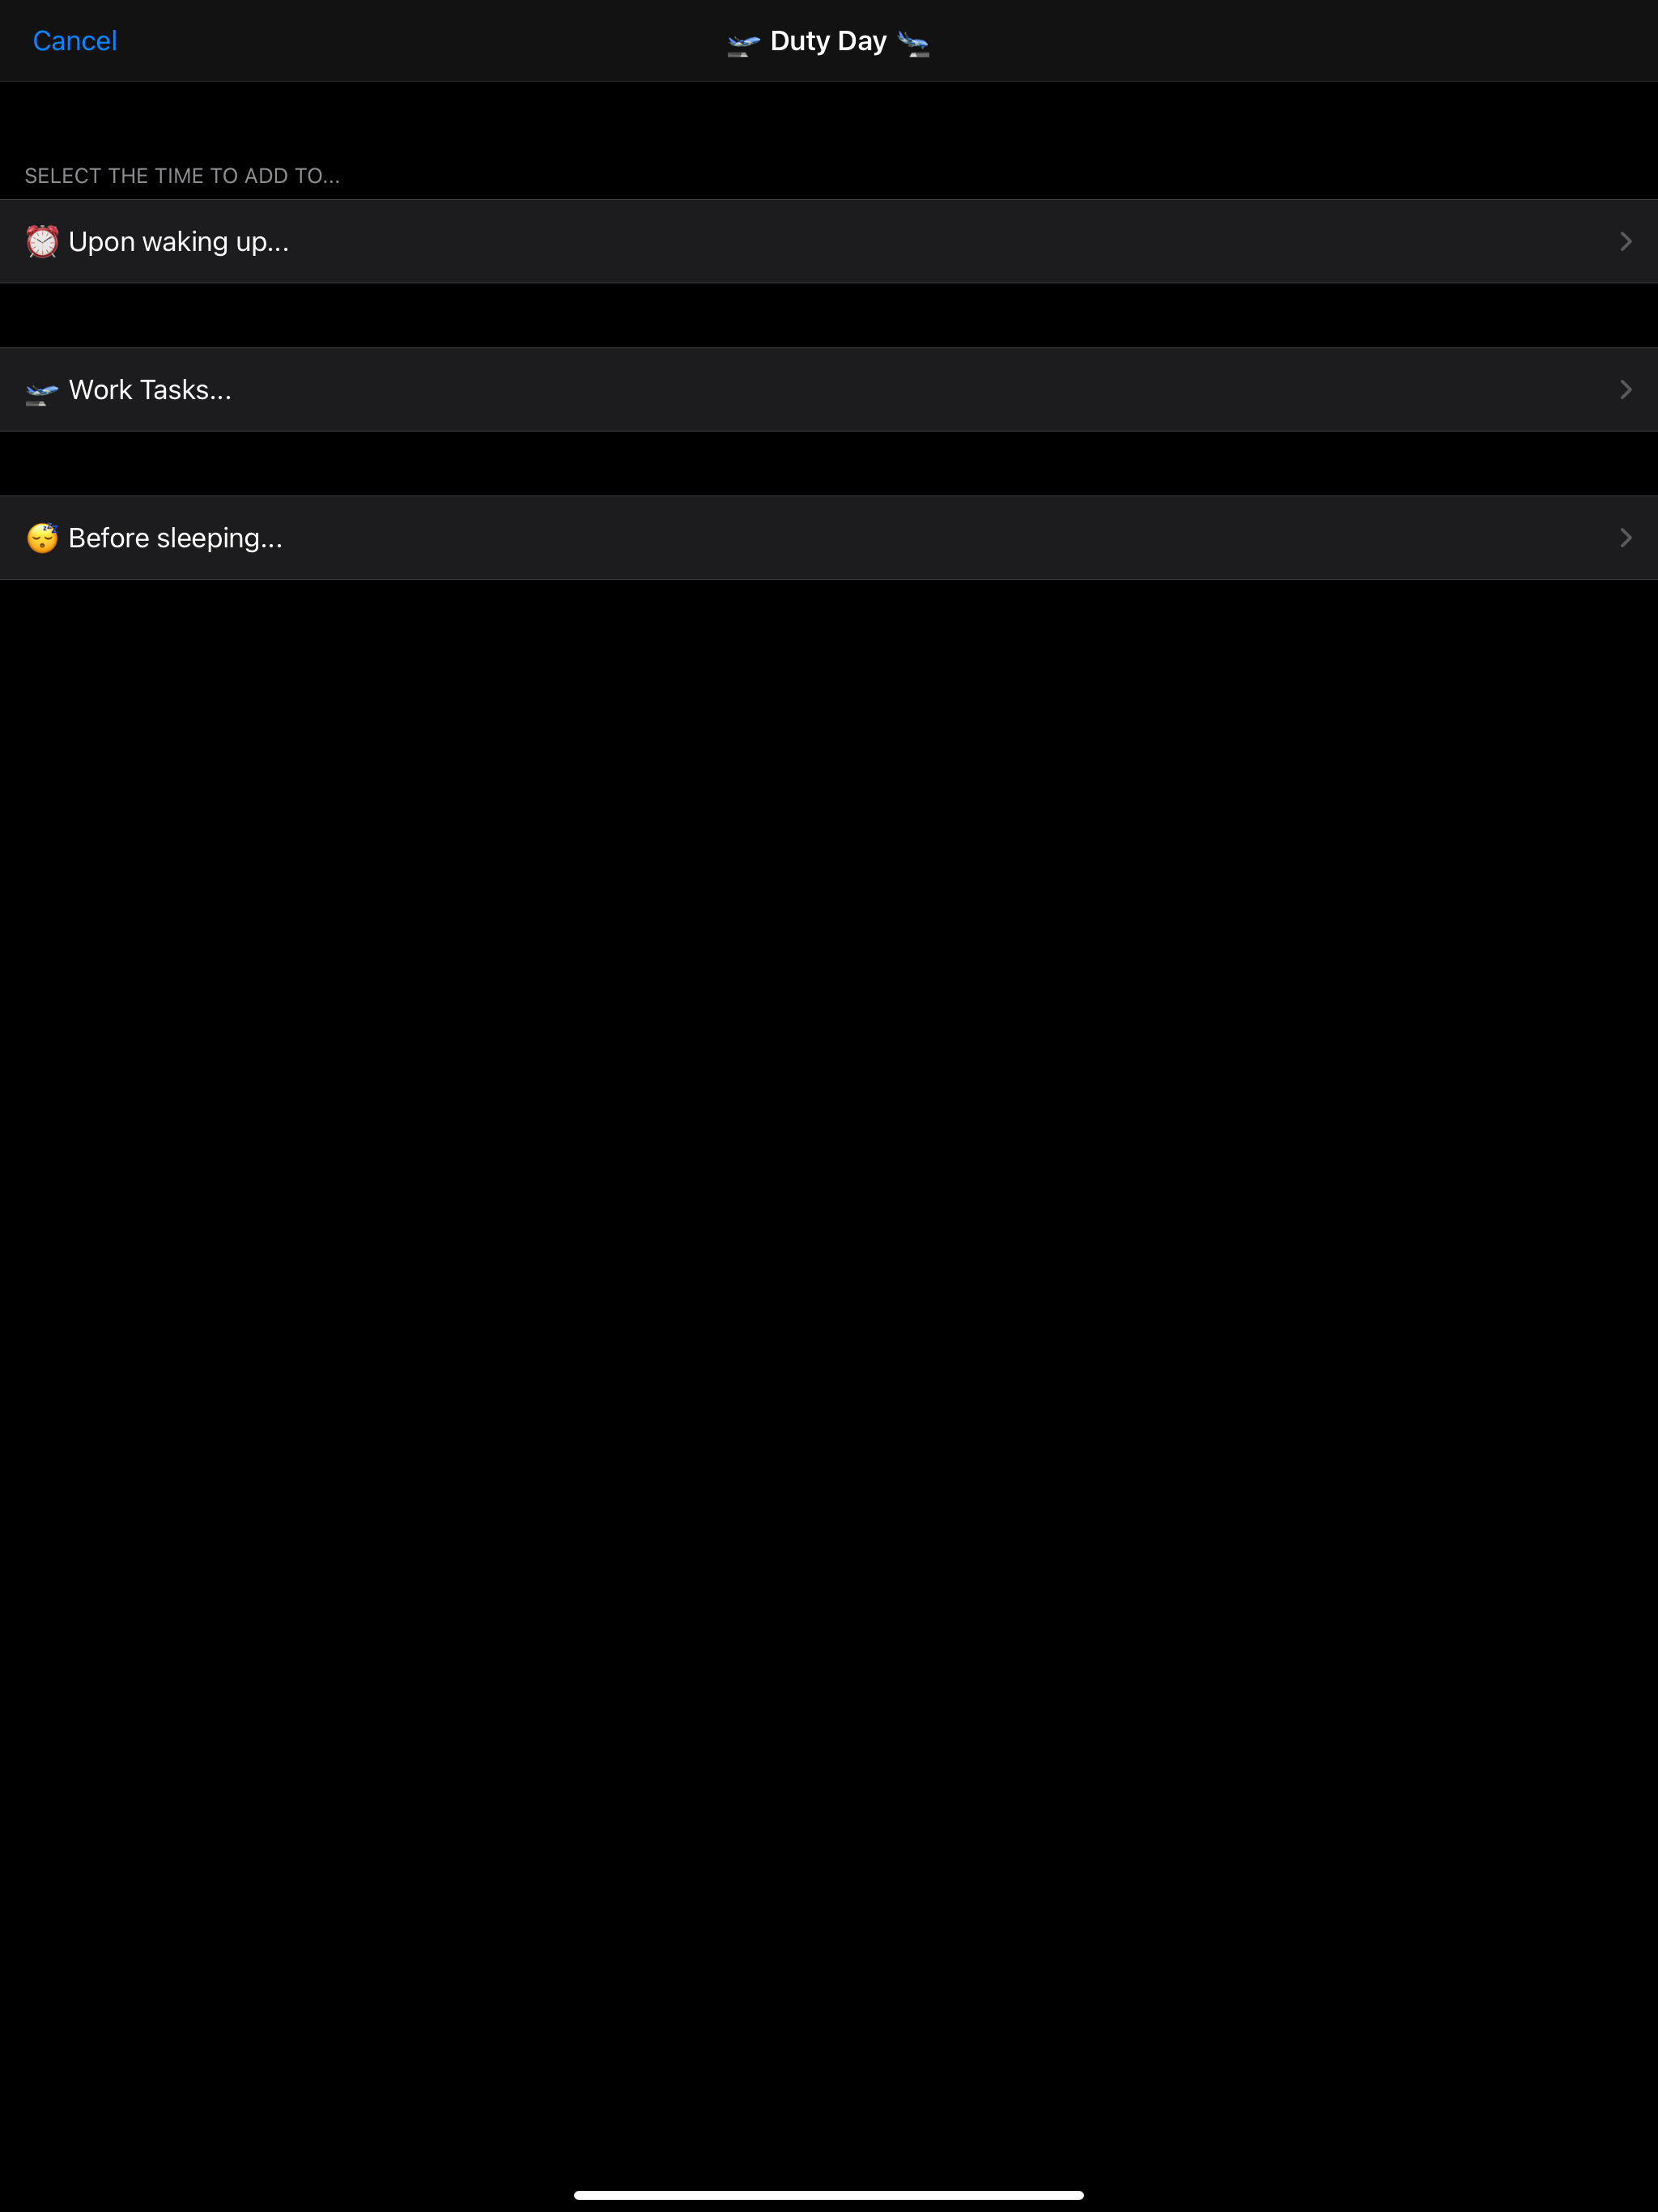Expand the Upon waking up chevron
The image size is (1658, 2212).
pos(1625,242)
